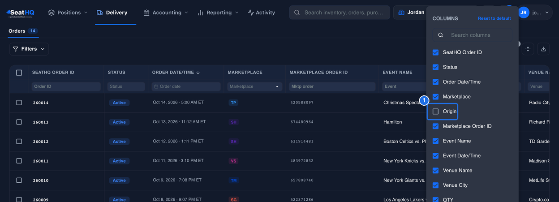Hide the Venue Name column
Screen dimensions: 559x202
[x=435, y=171]
